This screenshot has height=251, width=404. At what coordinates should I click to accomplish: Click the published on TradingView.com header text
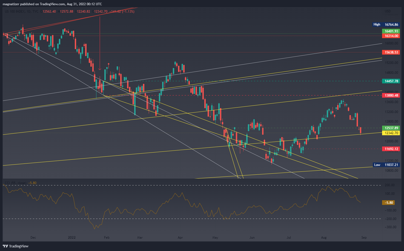pos(52,4)
